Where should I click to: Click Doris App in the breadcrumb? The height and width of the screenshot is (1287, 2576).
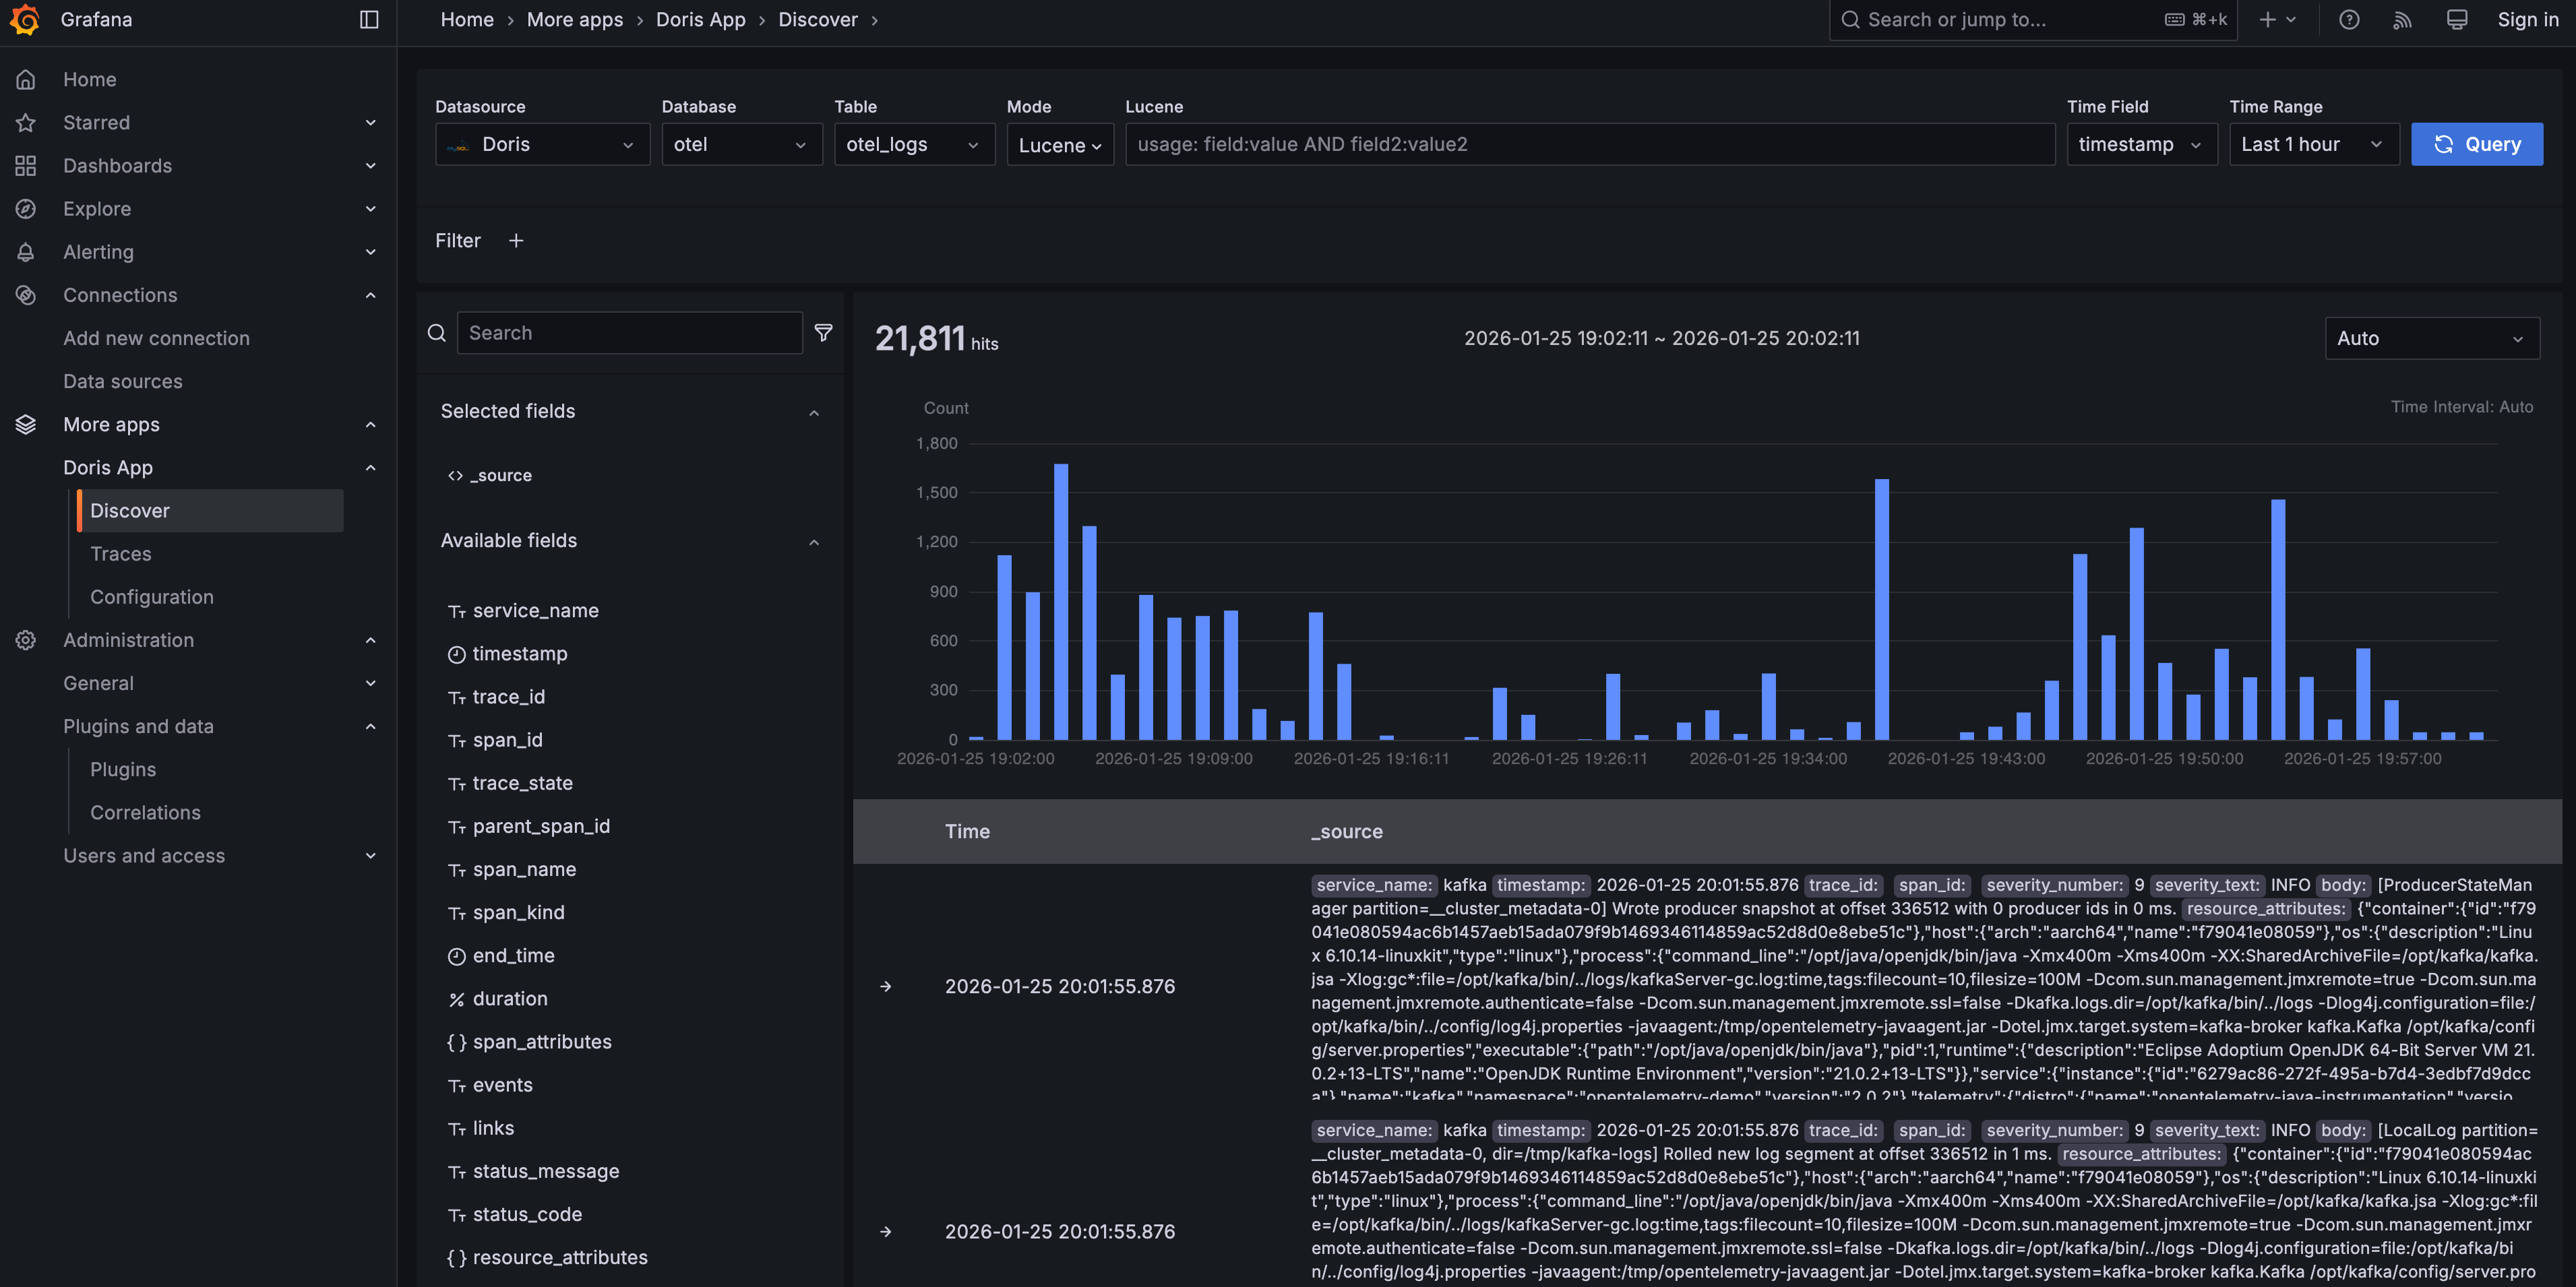[700, 19]
